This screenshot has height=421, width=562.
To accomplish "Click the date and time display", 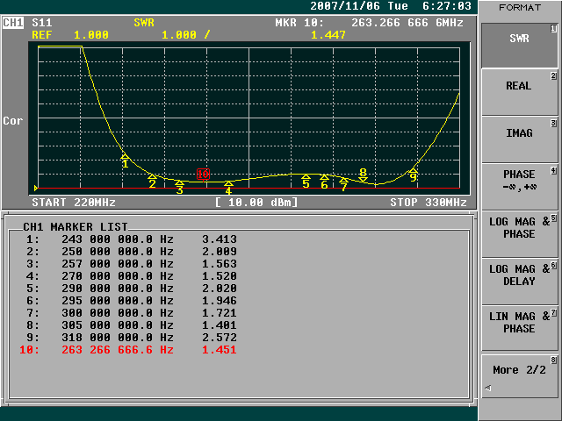I will [x=391, y=6].
